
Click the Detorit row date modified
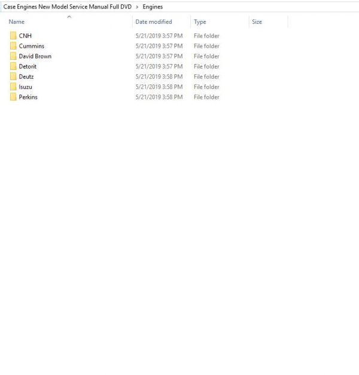159,66
